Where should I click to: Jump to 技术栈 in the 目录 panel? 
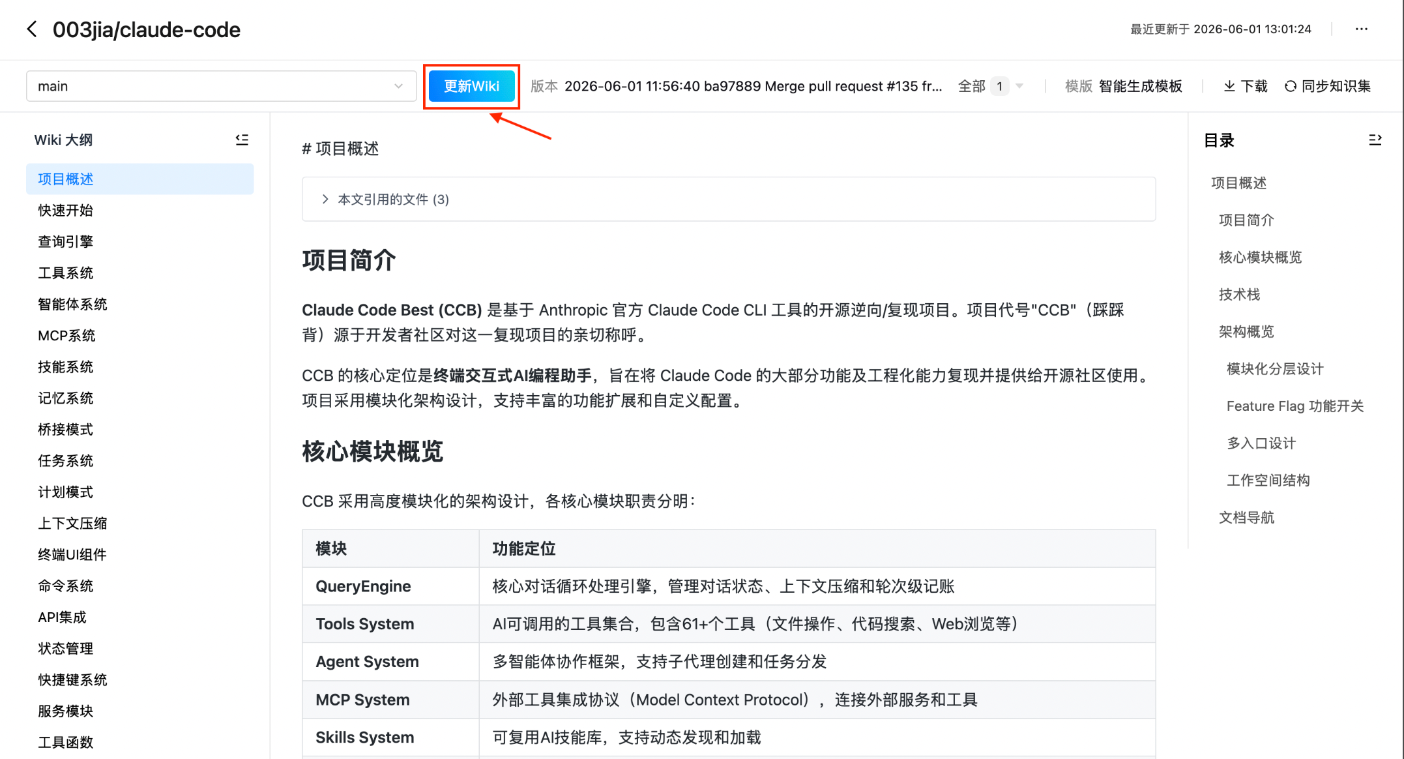(x=1239, y=294)
